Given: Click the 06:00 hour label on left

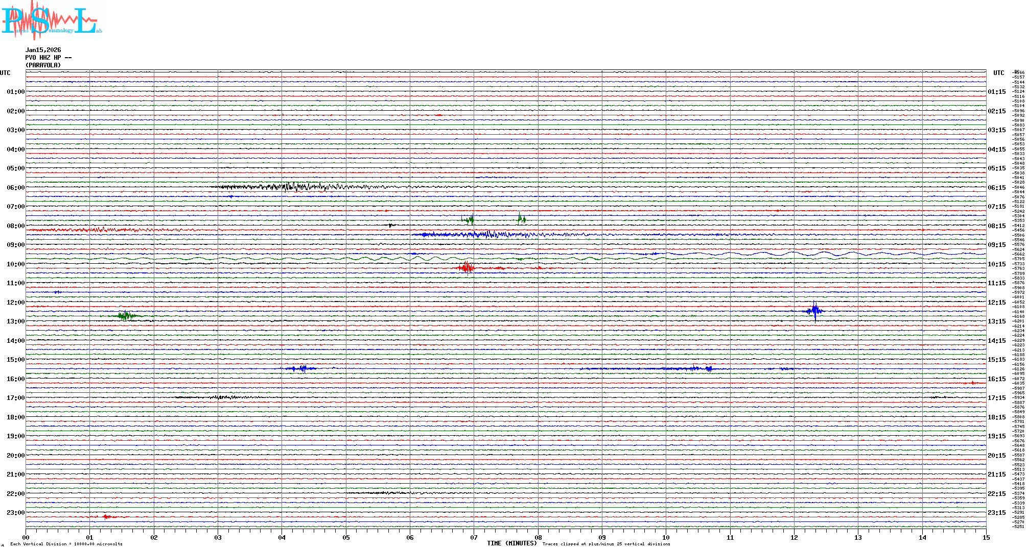Looking at the screenshot, I should 15,188.
